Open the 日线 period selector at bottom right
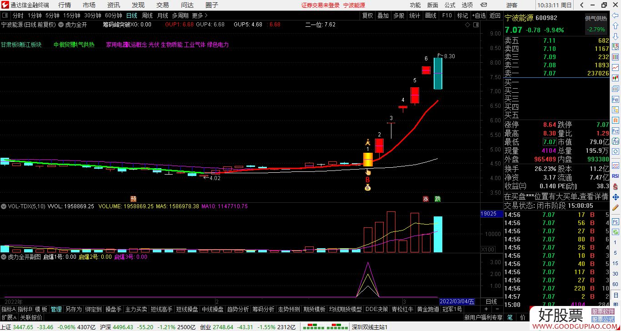621x331 pixels. click(x=491, y=301)
